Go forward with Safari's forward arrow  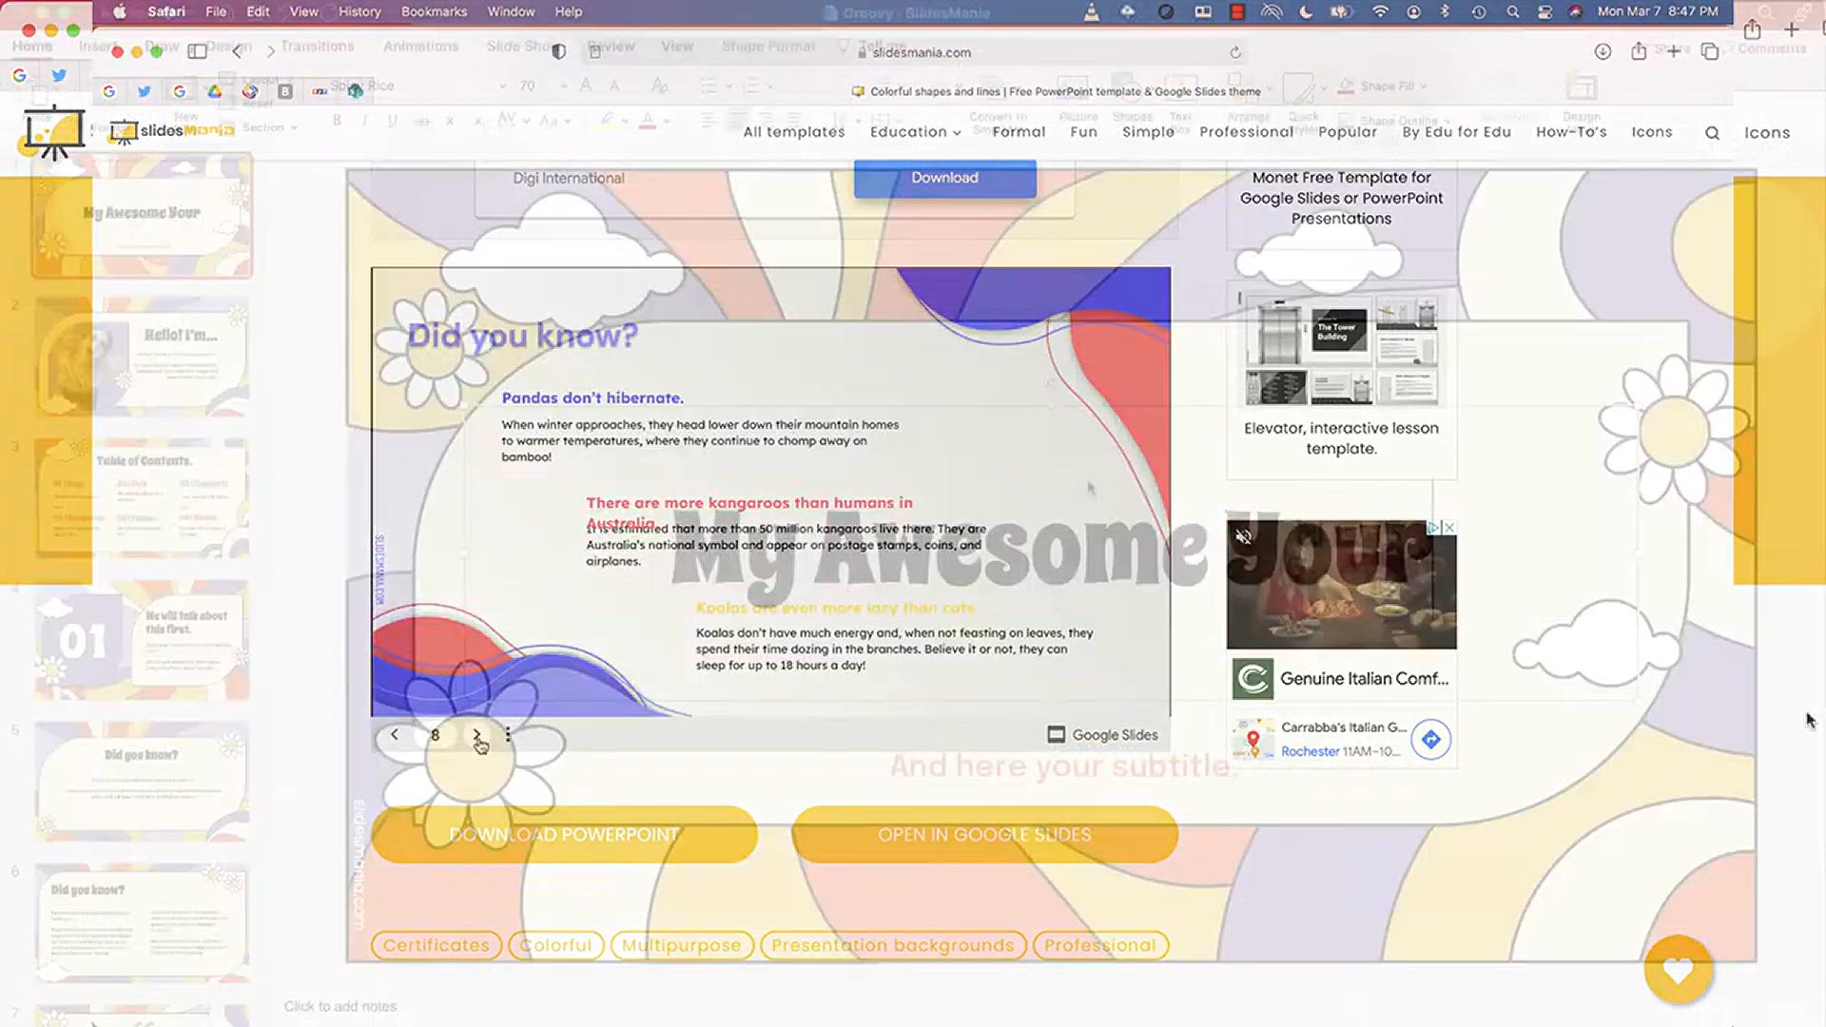(270, 51)
